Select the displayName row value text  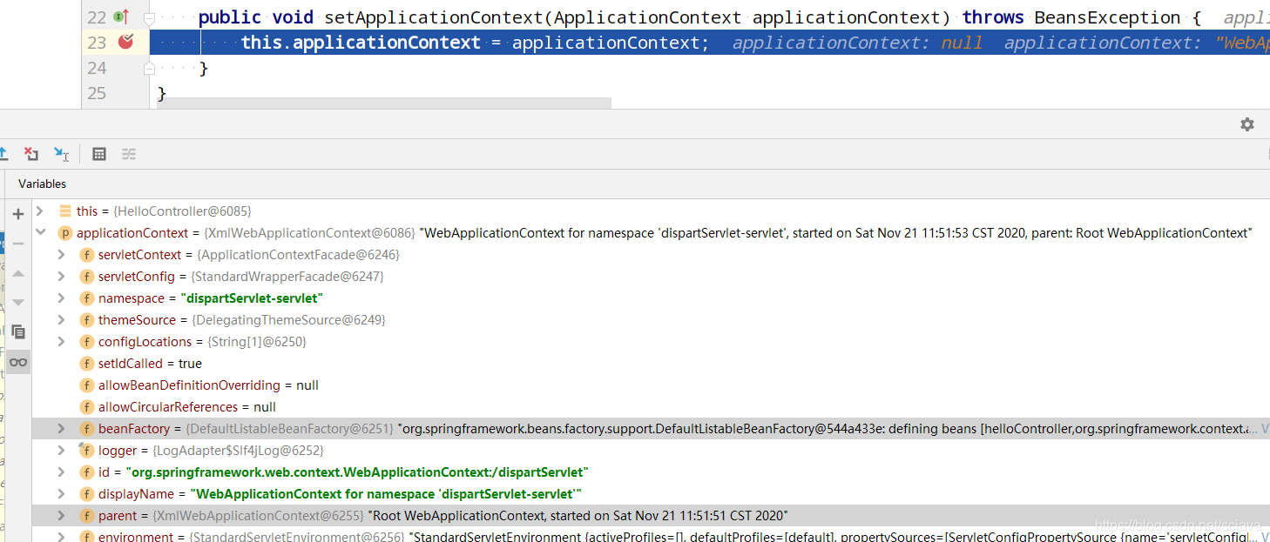click(386, 494)
